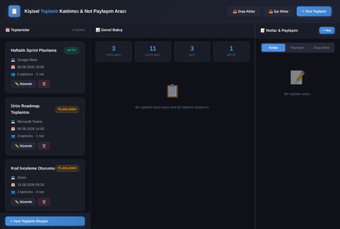The height and width of the screenshot is (229, 340).
Task: Click the Zoom platform text
Action: click(x=22, y=178)
